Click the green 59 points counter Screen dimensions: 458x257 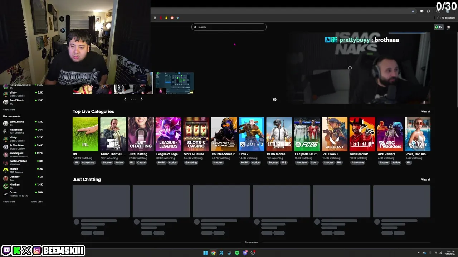click(x=439, y=27)
